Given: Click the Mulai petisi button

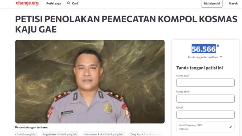Looking at the screenshot, I should [x=212, y=4].
